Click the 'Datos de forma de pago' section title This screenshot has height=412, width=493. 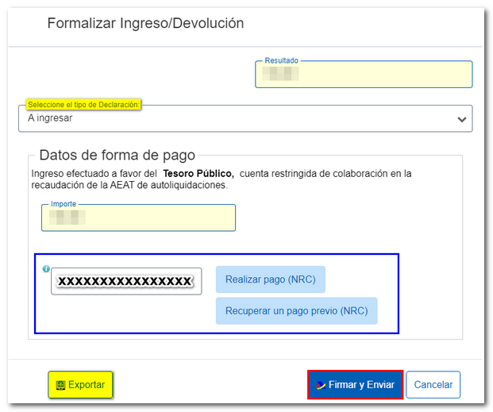click(x=117, y=156)
